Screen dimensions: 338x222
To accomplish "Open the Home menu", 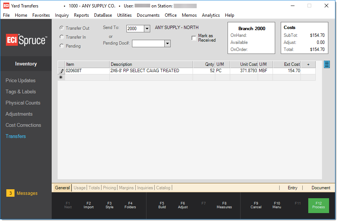I will click(21, 15).
